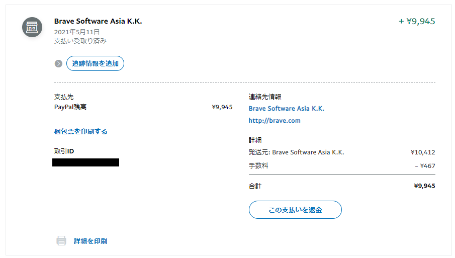Click the ¥10,412 gross amount

click(423, 152)
